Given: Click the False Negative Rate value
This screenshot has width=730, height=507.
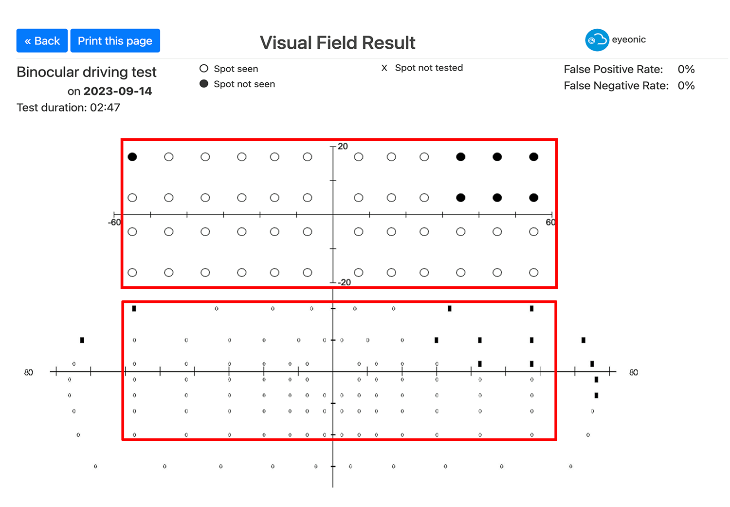Looking at the screenshot, I should tap(686, 86).
